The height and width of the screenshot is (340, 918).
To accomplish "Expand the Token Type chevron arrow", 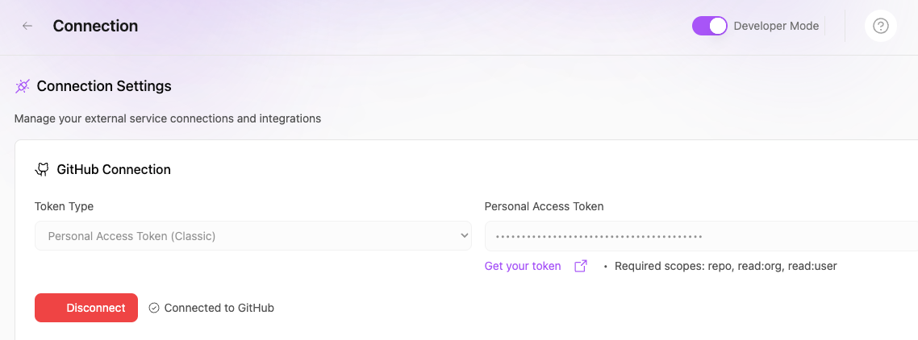I will (x=464, y=236).
